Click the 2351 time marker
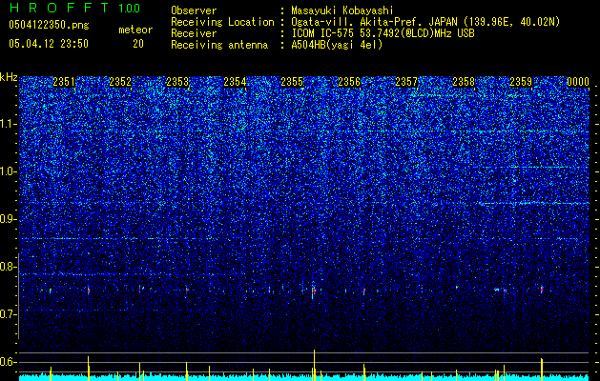This screenshot has width=600, height=381. 64,82
